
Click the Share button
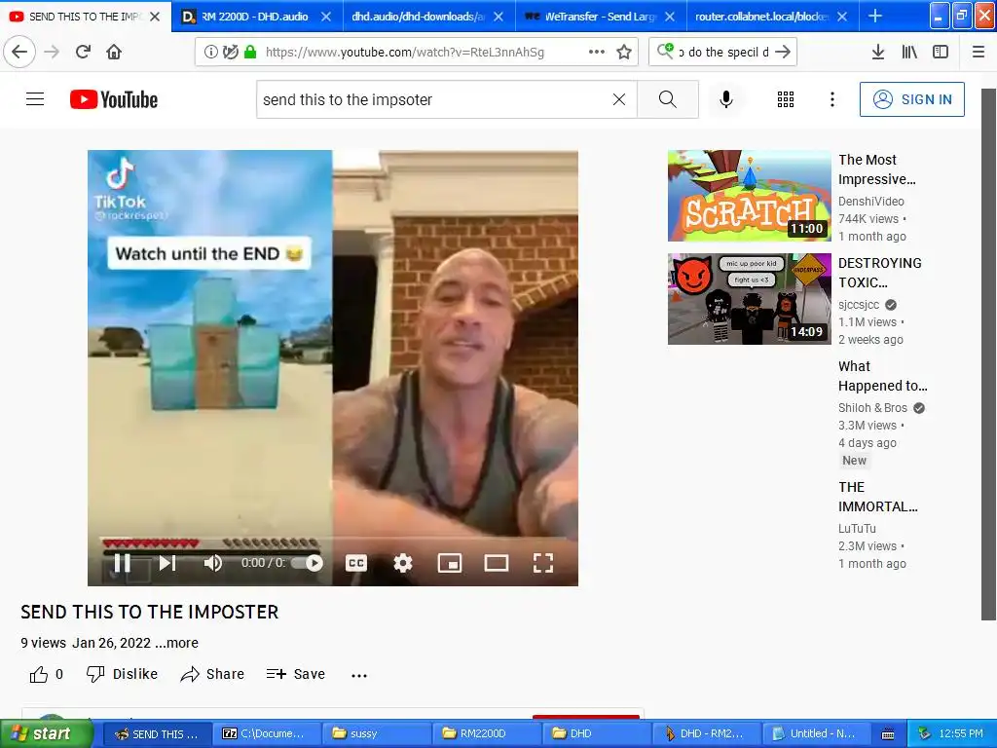tap(211, 674)
